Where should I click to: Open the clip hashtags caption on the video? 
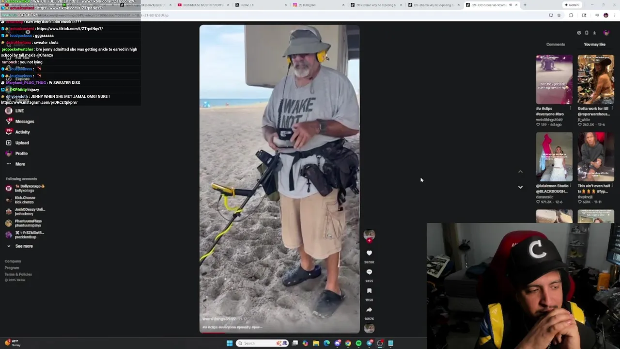232,327
